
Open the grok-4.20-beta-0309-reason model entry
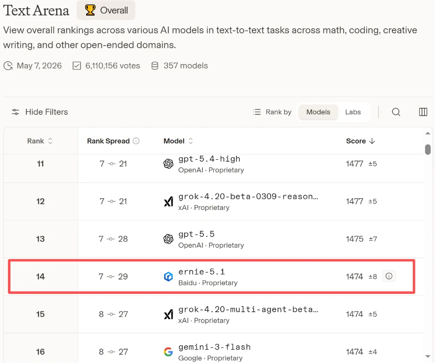[248, 196]
